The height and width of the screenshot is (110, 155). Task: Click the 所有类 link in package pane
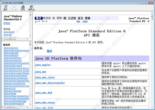(7, 23)
